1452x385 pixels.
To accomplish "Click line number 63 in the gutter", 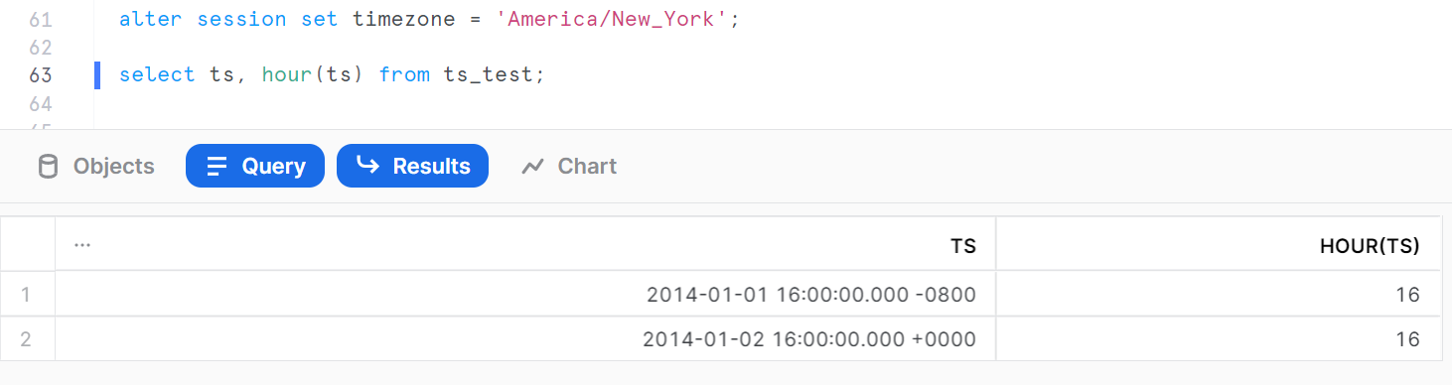I will [x=41, y=75].
